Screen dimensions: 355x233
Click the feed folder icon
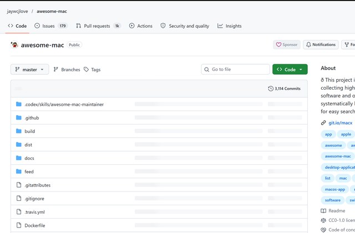point(19,172)
